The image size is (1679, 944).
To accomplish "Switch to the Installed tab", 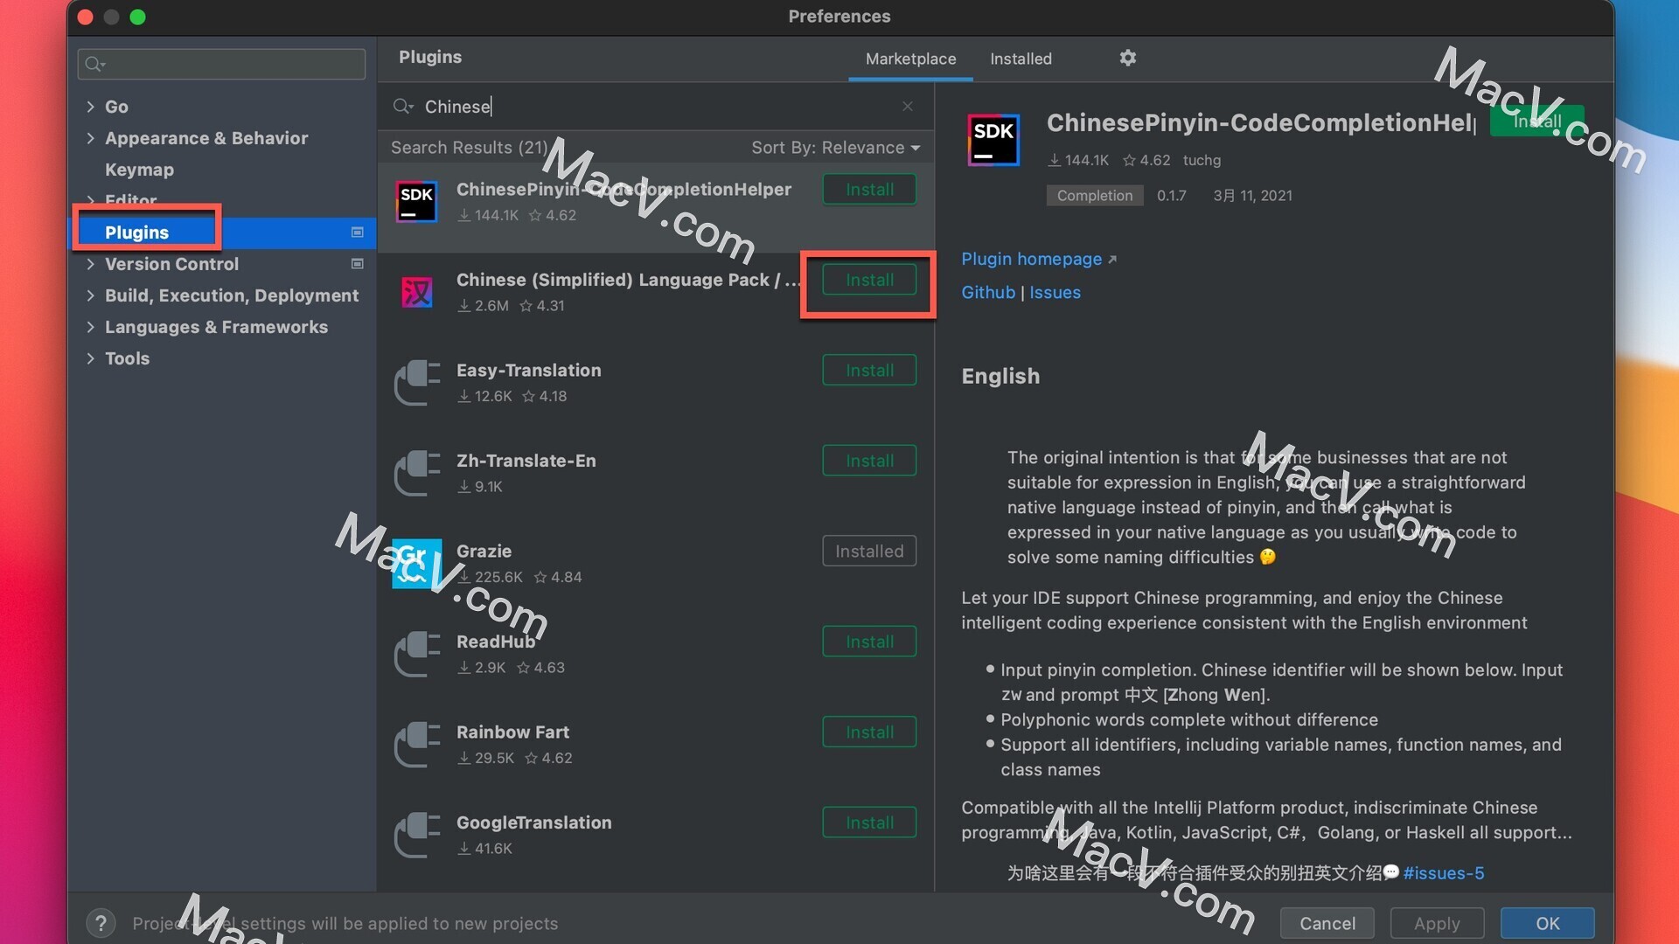I will pyautogui.click(x=1021, y=59).
